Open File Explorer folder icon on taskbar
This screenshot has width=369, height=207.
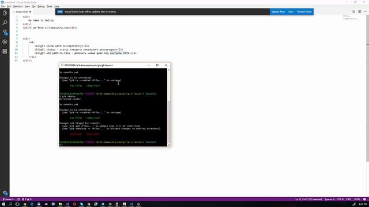click(60, 204)
